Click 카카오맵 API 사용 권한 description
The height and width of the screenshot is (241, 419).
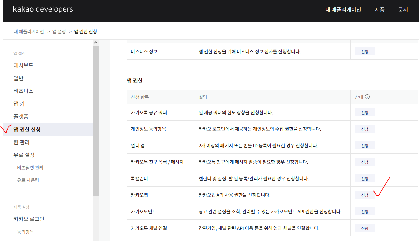(234, 195)
